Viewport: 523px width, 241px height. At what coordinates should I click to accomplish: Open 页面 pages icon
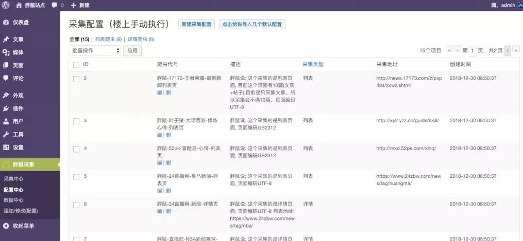6,65
